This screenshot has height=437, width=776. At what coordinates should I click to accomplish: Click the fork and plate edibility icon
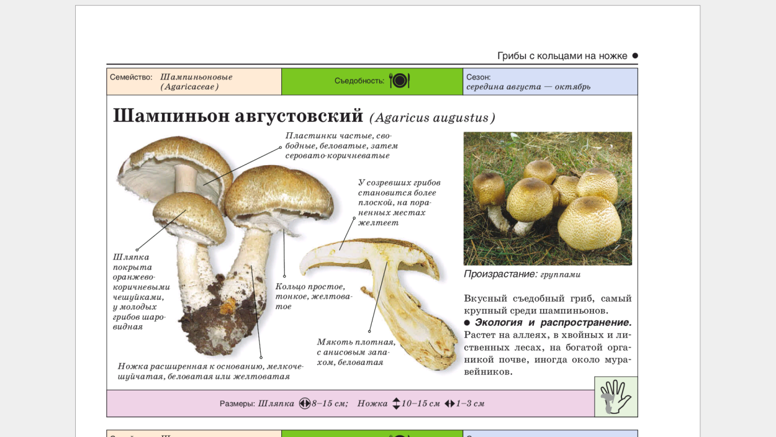[x=398, y=80]
